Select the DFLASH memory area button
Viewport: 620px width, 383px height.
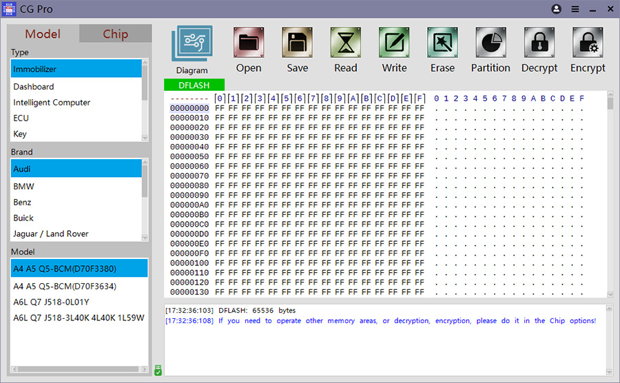[x=195, y=85]
